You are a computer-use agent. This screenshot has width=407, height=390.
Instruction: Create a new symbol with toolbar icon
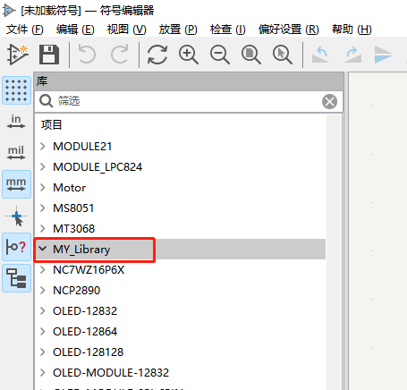[x=18, y=55]
